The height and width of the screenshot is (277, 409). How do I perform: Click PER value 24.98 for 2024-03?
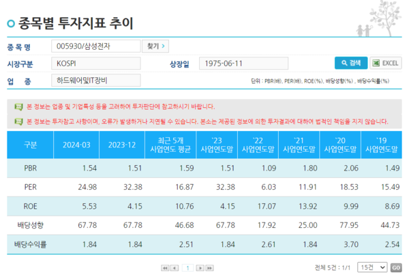tap(87, 187)
